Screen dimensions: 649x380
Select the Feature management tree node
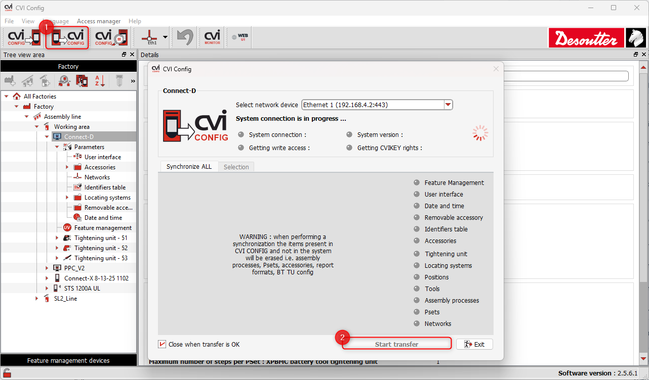click(x=103, y=228)
